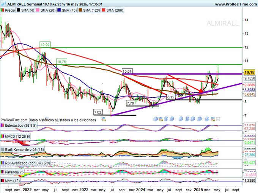
Task: Open RSI Avanzado (con BV) (70) settings
Action: click(27, 163)
